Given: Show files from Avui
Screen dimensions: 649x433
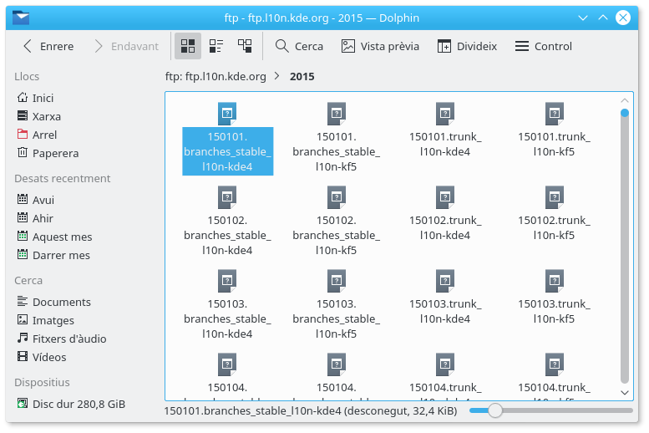Looking at the screenshot, I should pyautogui.click(x=43, y=200).
